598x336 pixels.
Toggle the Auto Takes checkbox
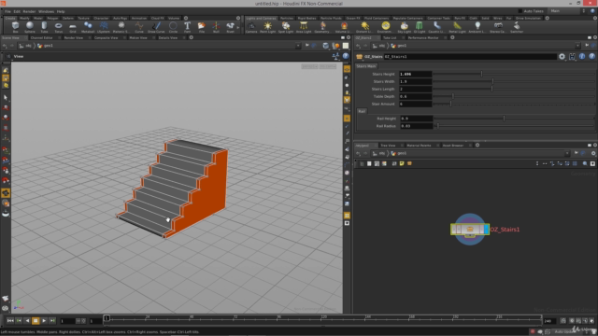pyautogui.click(x=520, y=11)
